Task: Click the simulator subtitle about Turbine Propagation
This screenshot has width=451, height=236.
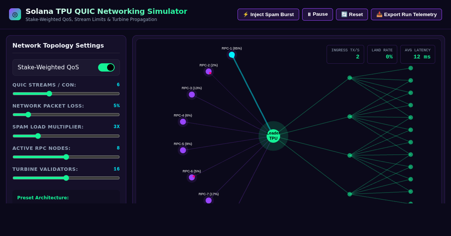Action: click(x=91, y=19)
